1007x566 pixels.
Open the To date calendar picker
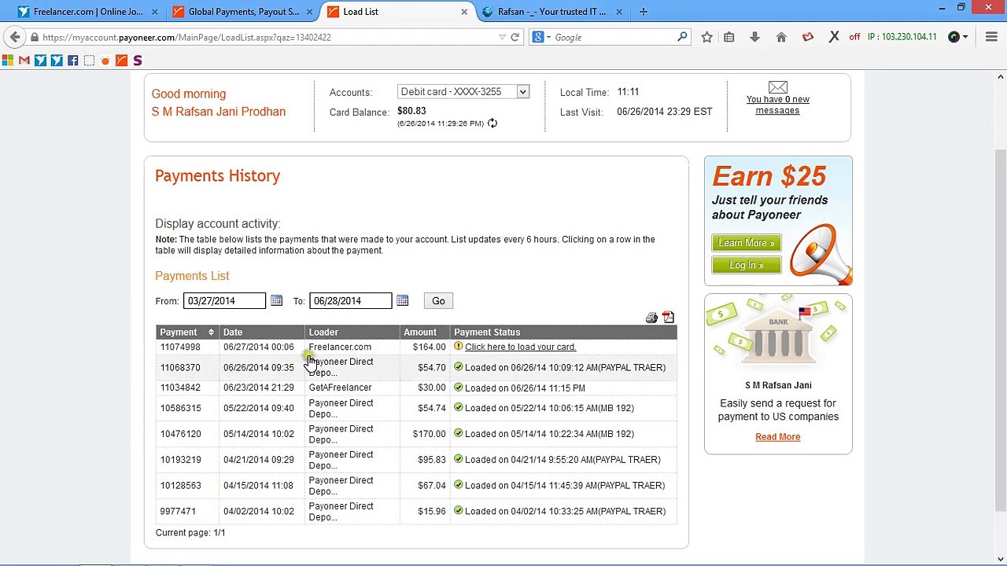[x=402, y=301]
